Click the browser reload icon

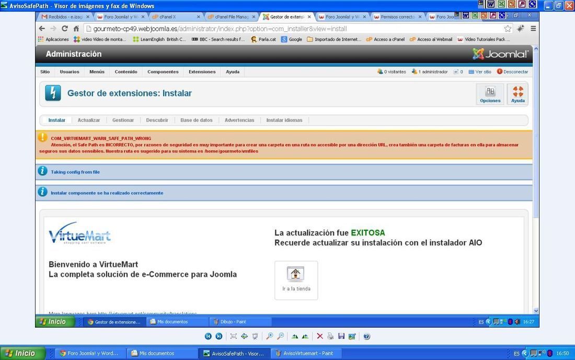click(64, 29)
